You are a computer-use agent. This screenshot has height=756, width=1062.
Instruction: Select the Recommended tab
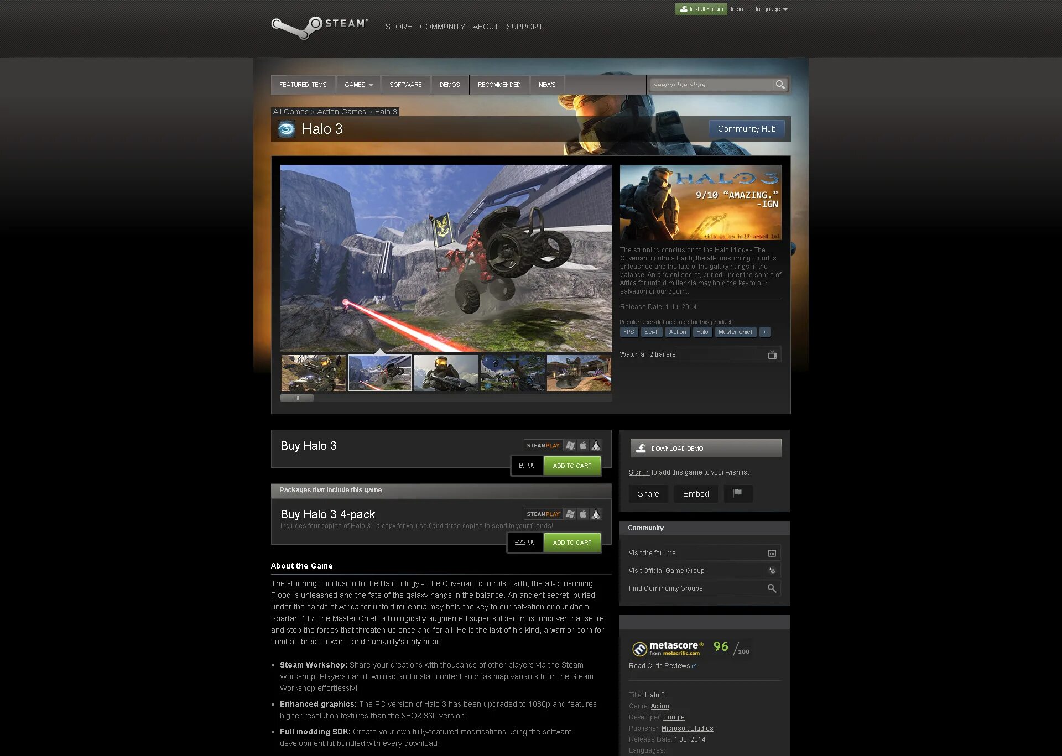[499, 85]
